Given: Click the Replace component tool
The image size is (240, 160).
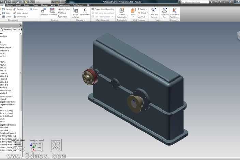Looking at the screenshot, I should pyautogui.click(x=18, y=9).
